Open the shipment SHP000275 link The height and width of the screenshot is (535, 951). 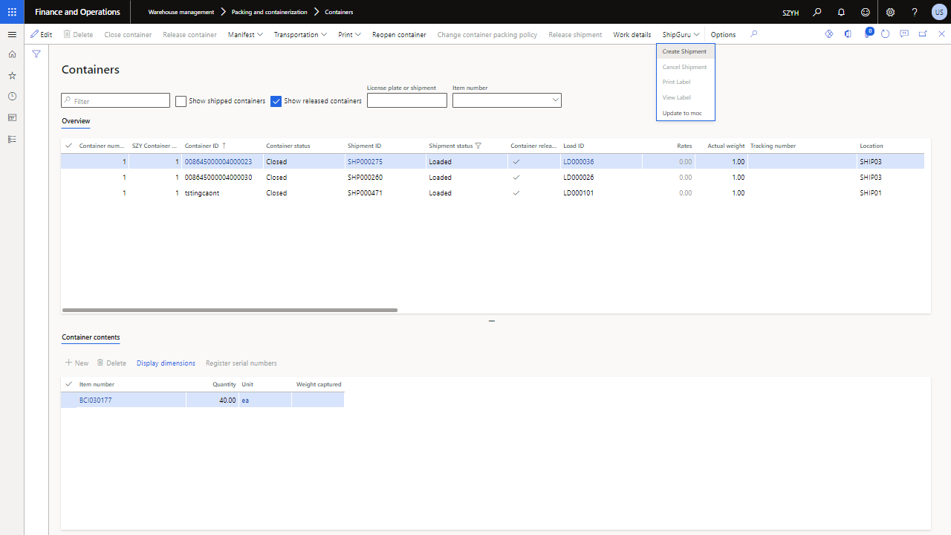tap(365, 161)
